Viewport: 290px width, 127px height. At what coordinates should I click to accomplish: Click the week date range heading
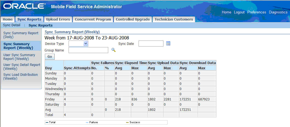tap(87, 38)
